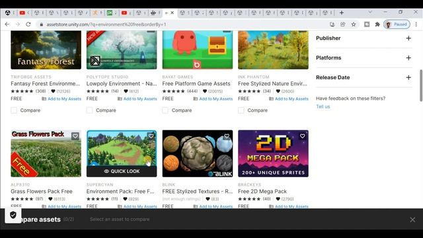
Task: Click the Paused profile button
Action: [x=397, y=24]
